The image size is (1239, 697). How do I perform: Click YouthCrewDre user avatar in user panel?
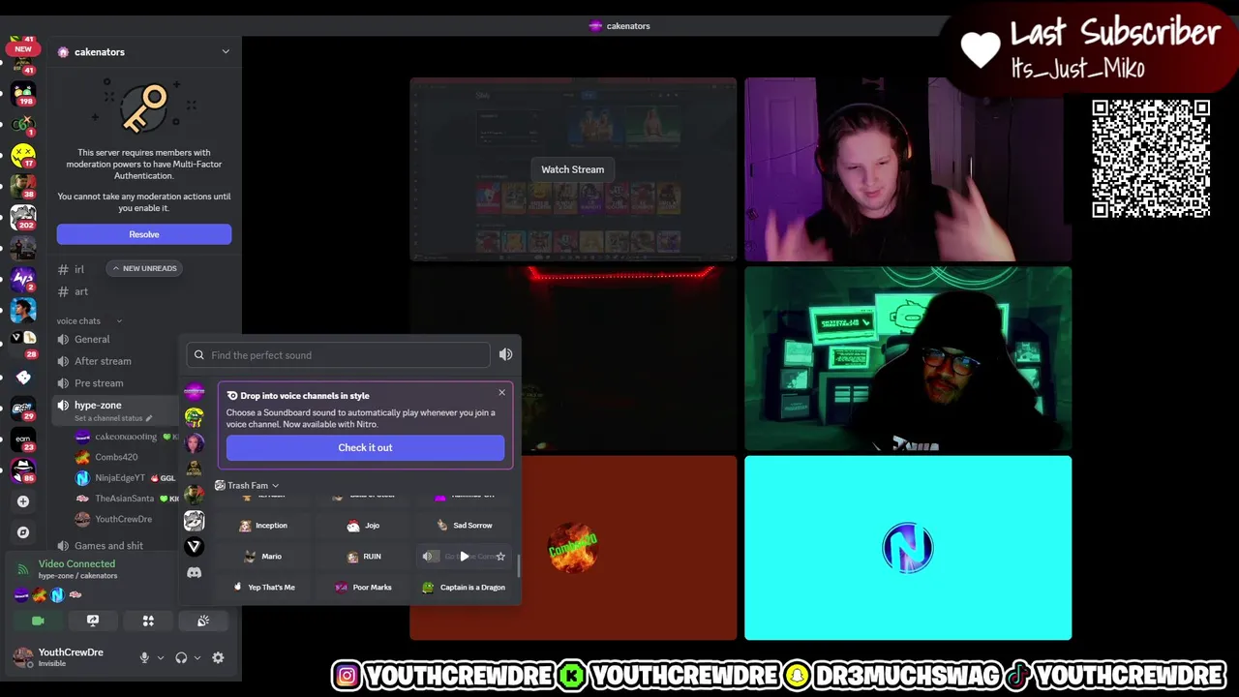point(23,657)
